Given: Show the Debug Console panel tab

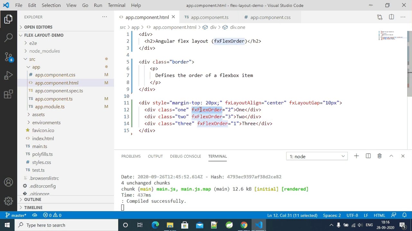Looking at the screenshot, I should click(185, 156).
